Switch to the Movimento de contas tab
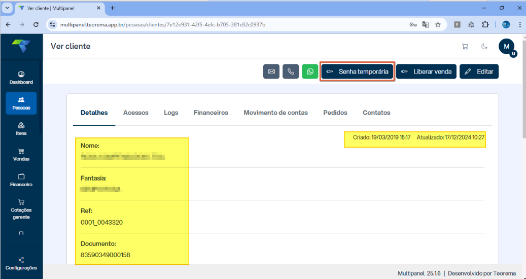 click(276, 113)
